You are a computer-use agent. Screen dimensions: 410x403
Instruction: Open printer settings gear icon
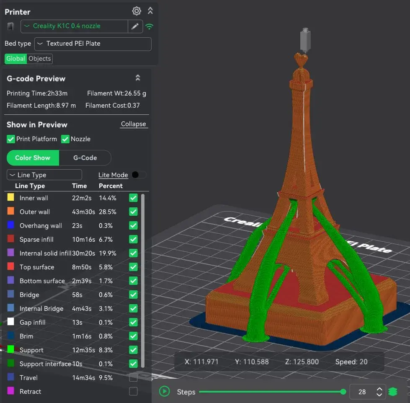click(136, 11)
